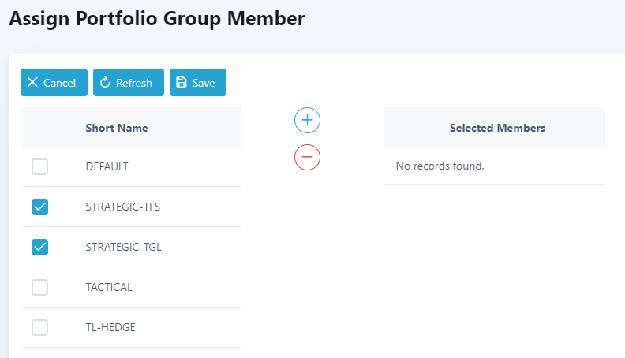
Task: Select the STRATEGIC-TFS row text
Action: [123, 207]
